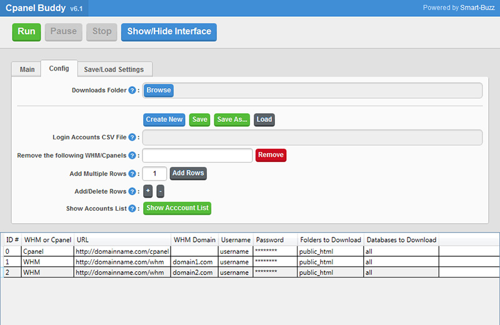Switch to the Main tab
The image size is (500, 325).
click(27, 69)
